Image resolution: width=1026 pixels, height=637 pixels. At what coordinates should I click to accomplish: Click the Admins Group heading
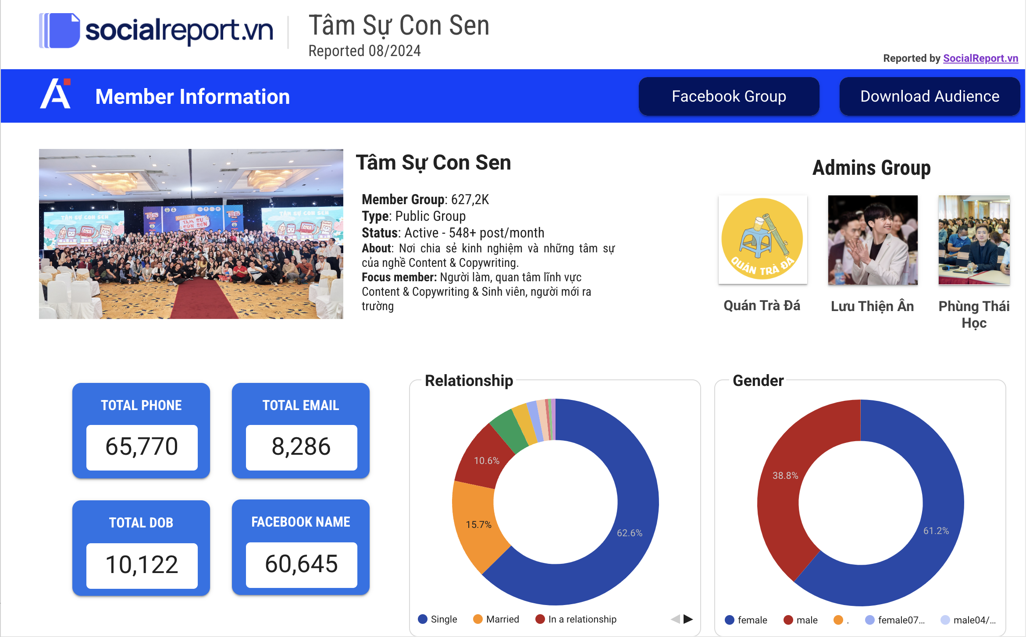click(x=872, y=168)
